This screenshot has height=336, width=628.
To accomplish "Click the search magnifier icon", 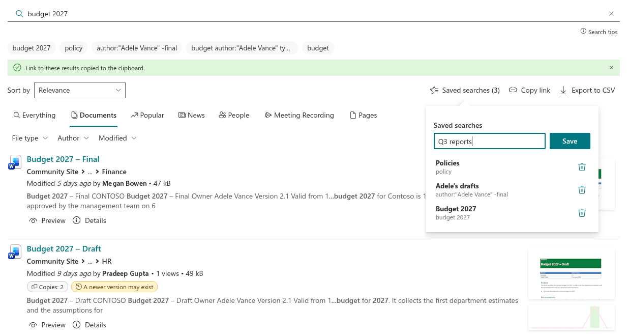I will (x=19, y=14).
